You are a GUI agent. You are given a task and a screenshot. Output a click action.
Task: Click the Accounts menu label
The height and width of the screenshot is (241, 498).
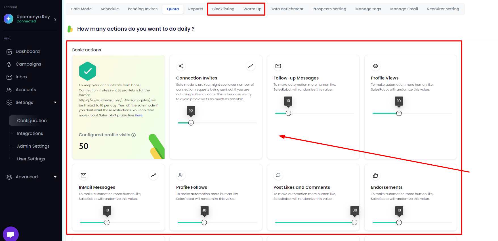point(26,90)
